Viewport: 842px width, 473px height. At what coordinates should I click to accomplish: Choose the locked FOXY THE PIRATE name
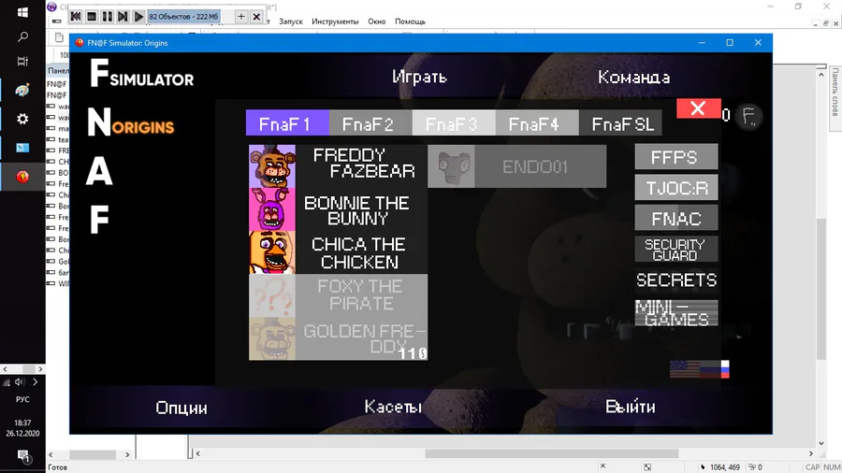pyautogui.click(x=361, y=295)
